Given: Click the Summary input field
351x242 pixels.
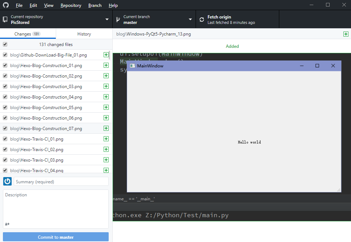Looking at the screenshot, I should point(61,181).
